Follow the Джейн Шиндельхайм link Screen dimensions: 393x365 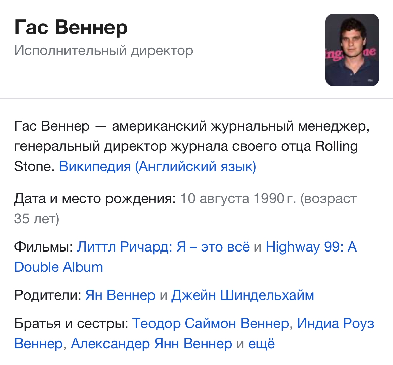click(243, 295)
